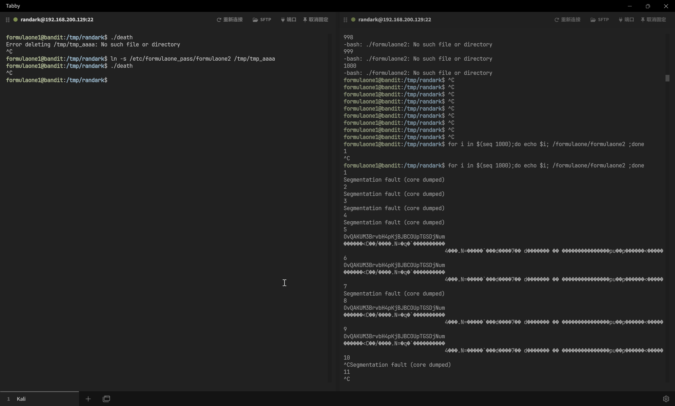Viewport: 675px width, 406px height.
Task: Close the Tabby window
Action: [666, 6]
